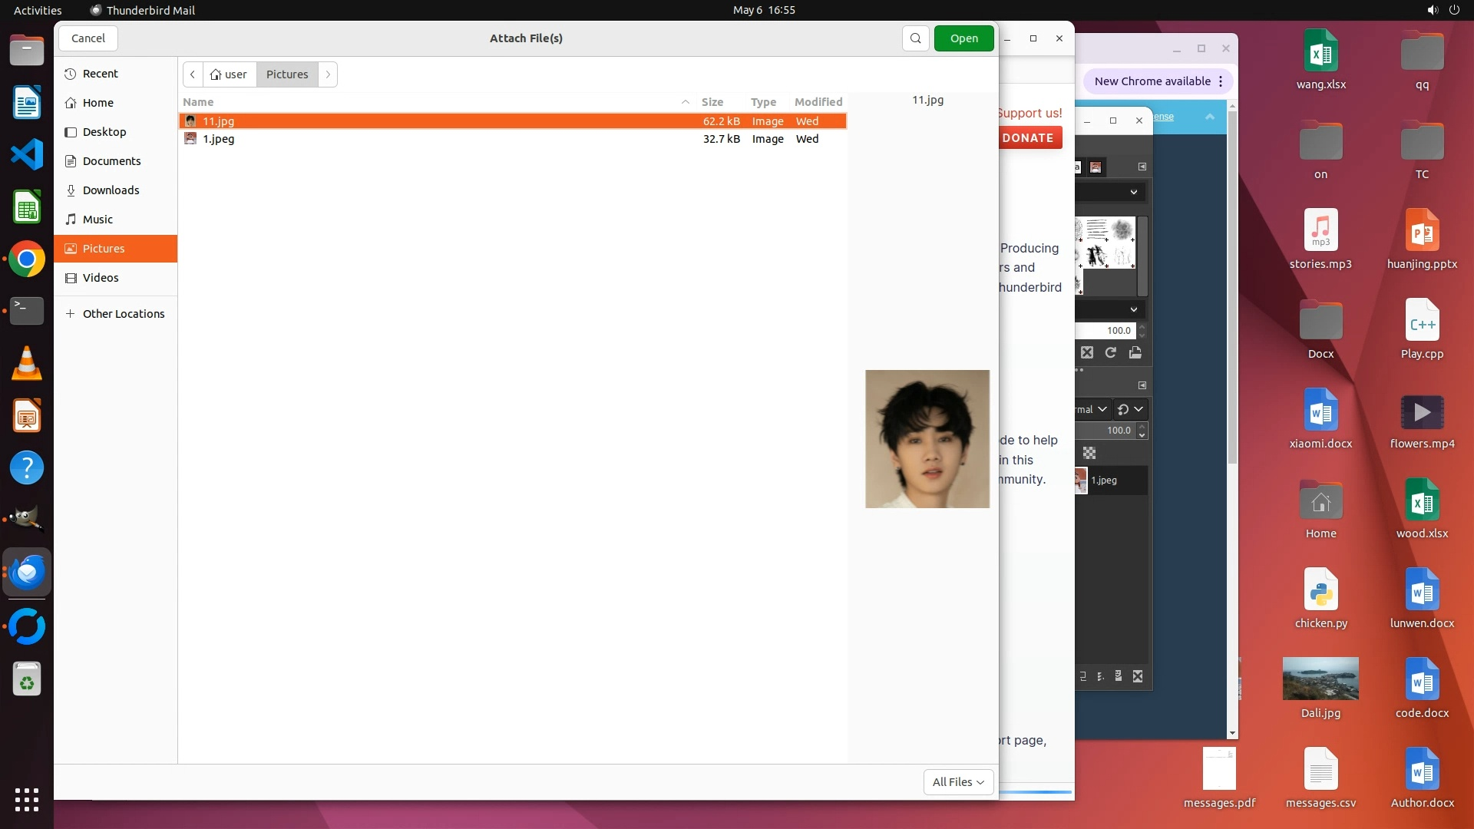Click Other Locations in sidebar
This screenshot has width=1474, height=829.
coord(123,314)
